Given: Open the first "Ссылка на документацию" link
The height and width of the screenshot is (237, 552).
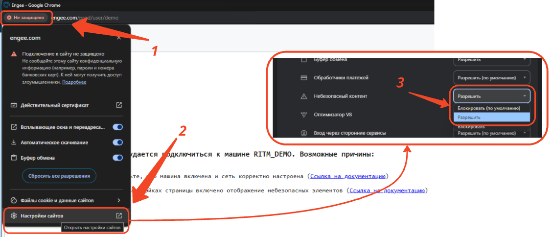Looking at the screenshot, I should [x=348, y=176].
